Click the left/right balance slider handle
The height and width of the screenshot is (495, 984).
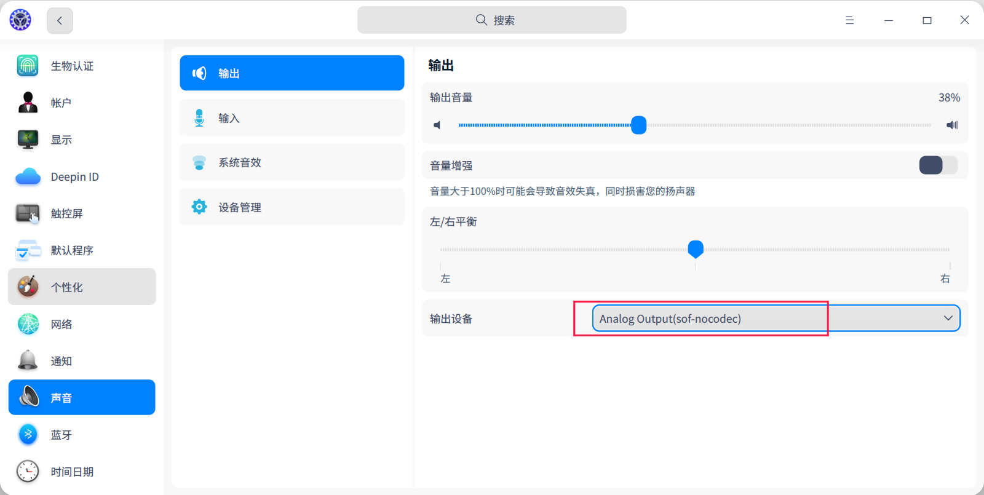(x=696, y=249)
